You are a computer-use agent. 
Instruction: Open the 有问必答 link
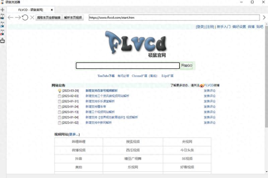(123, 76)
